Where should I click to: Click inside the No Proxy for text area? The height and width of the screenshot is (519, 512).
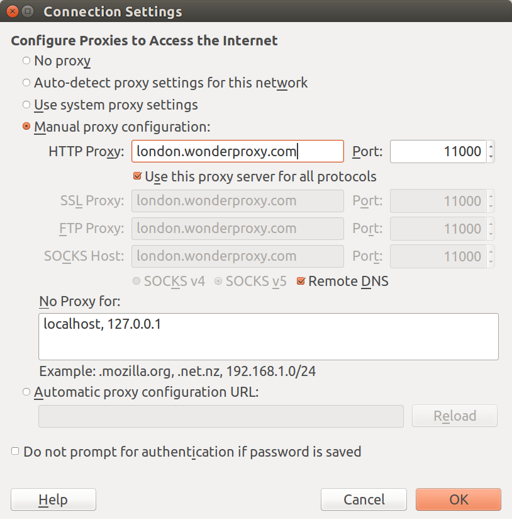coord(269,336)
